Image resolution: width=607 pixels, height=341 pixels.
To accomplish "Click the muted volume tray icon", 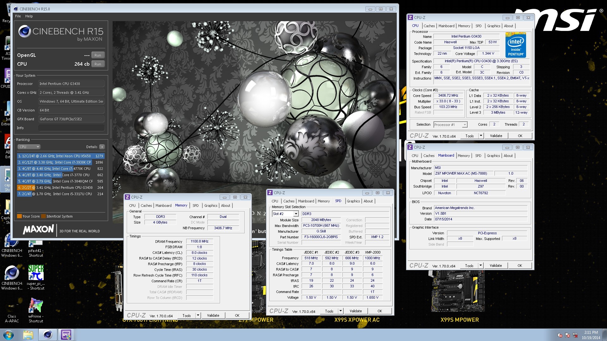I will (560, 335).
